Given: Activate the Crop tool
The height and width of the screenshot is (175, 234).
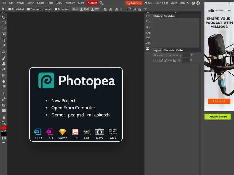Looking at the screenshot, I should pos(4,40).
